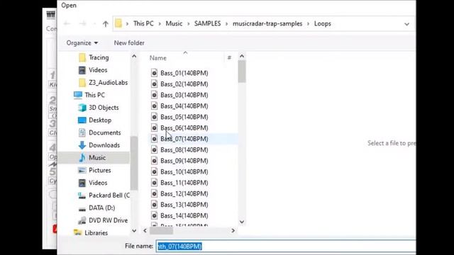
Task: Click the Bass_05(140BPM) audio file icon
Action: tap(155, 117)
